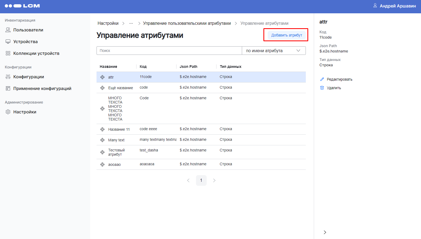Viewport: 421px width, 239px height.
Task: Click the Конфигурации sliders icon
Action: tap(8, 77)
